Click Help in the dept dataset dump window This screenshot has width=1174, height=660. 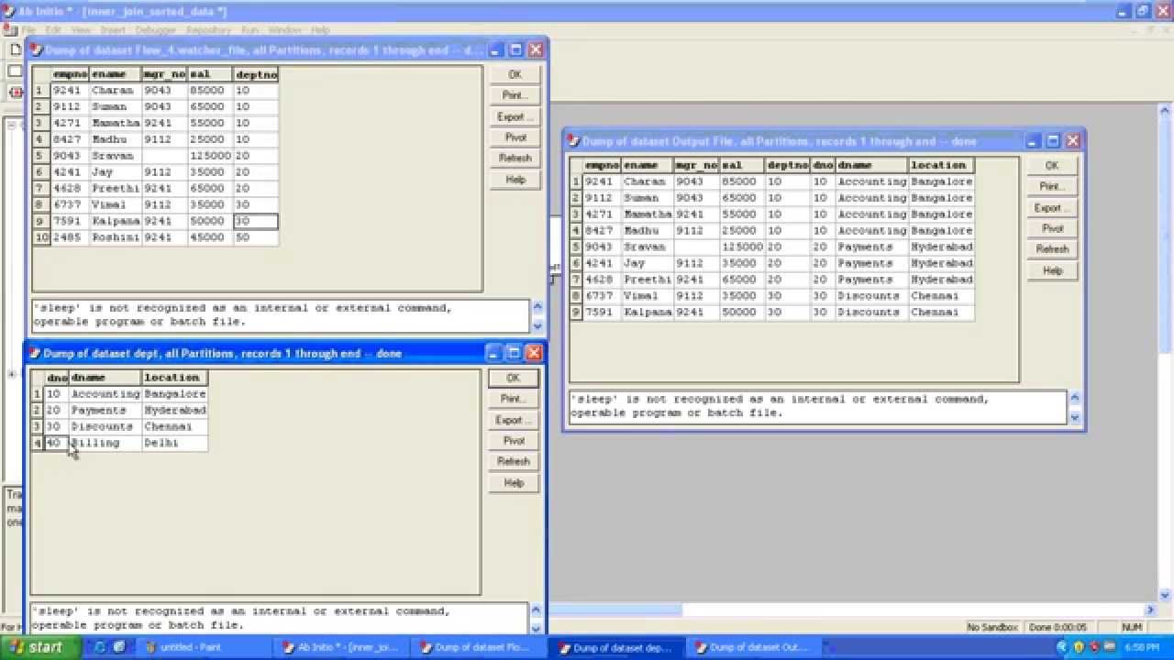tap(513, 482)
